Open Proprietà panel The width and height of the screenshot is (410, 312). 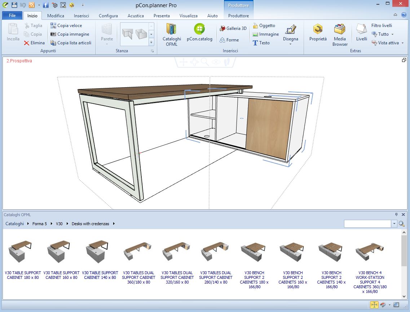[x=318, y=33]
